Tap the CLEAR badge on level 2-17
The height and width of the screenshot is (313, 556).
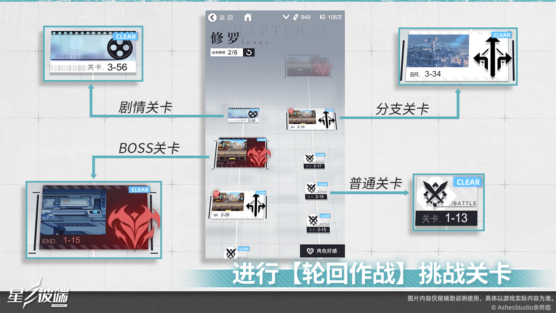click(320, 155)
